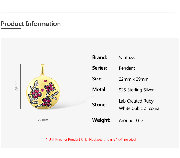
Task: Click the Product Information heading
Action: click(31, 24)
